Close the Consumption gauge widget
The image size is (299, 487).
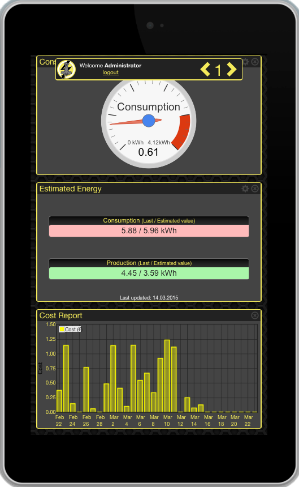255,62
